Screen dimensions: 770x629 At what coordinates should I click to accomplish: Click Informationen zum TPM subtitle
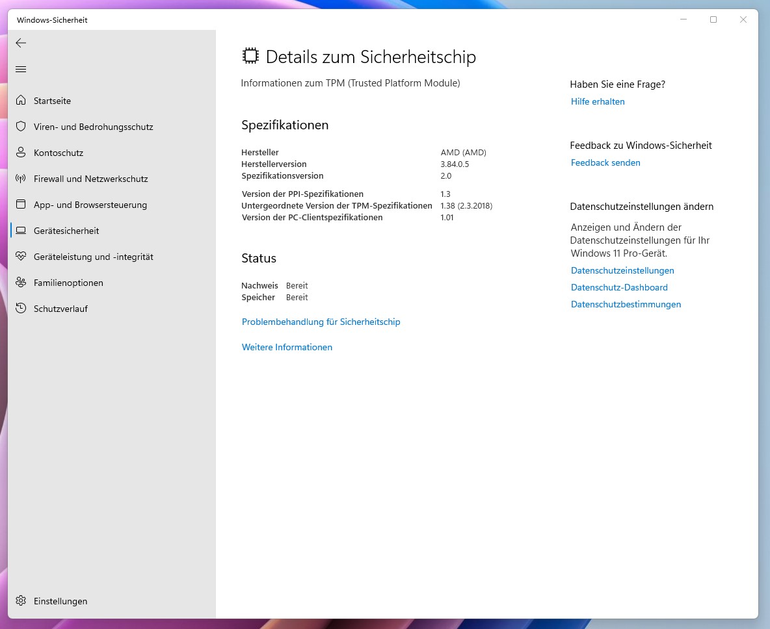pos(350,83)
